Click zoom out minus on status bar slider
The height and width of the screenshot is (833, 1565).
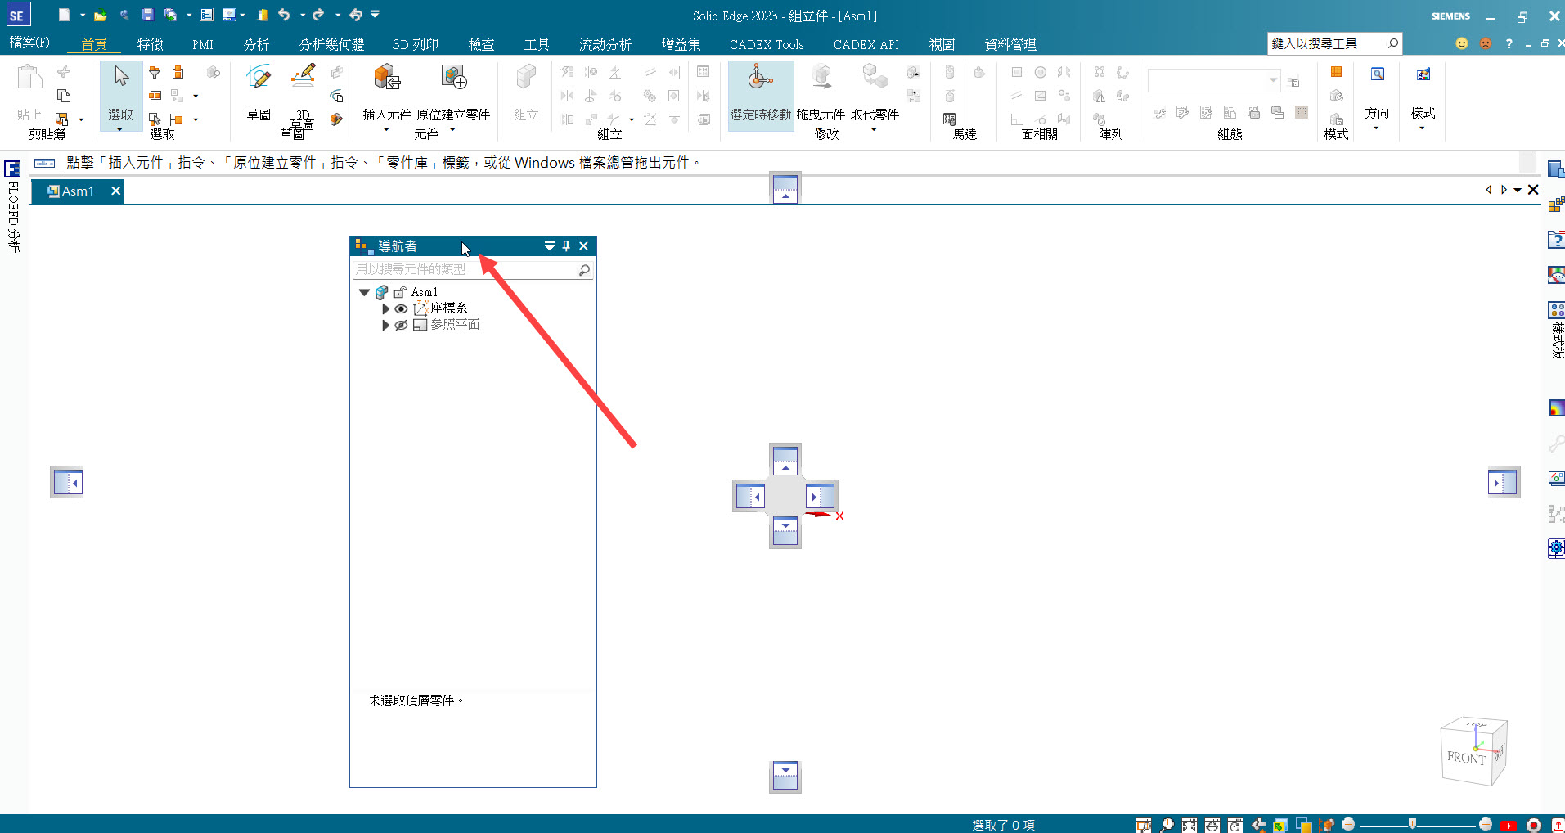coord(1348,824)
